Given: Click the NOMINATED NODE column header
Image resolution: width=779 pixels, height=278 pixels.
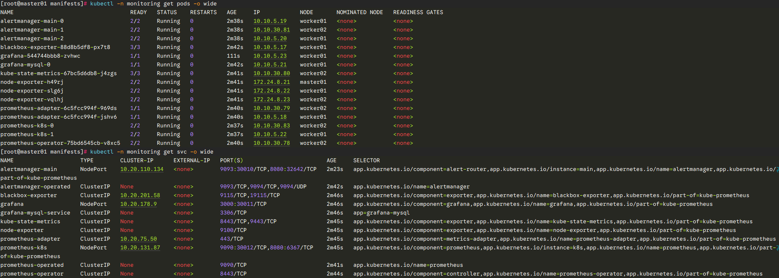Looking at the screenshot, I should coord(360,12).
